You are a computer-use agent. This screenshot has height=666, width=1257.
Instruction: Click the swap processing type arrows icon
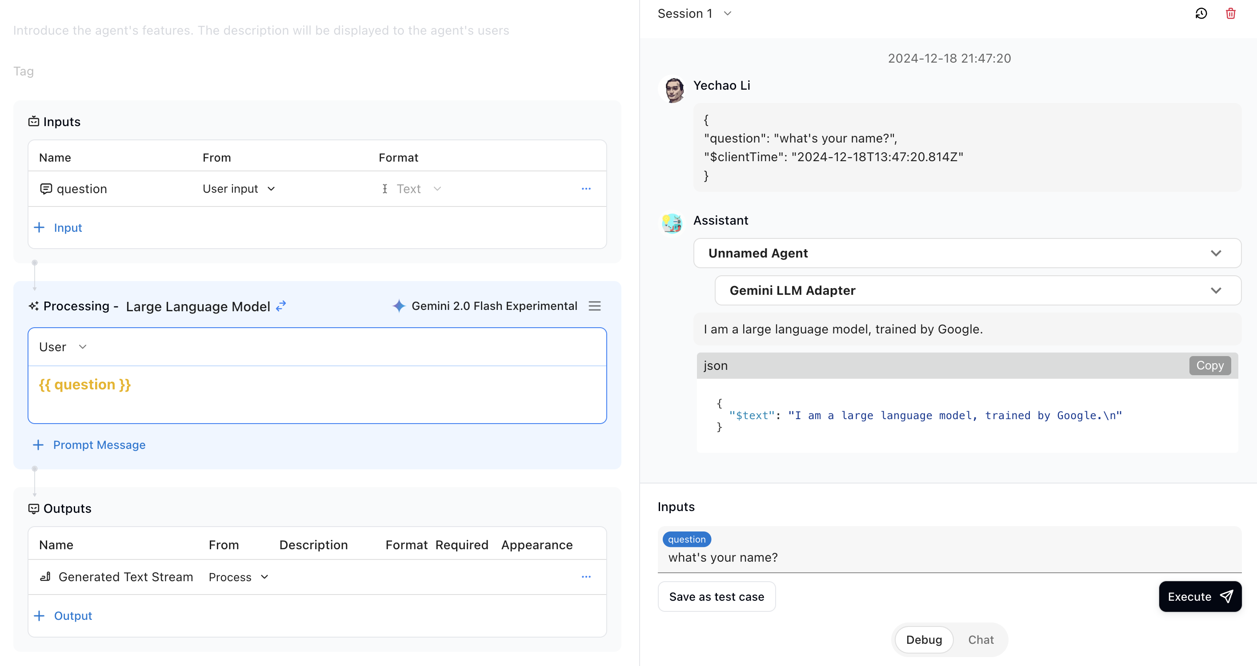pyautogui.click(x=280, y=306)
